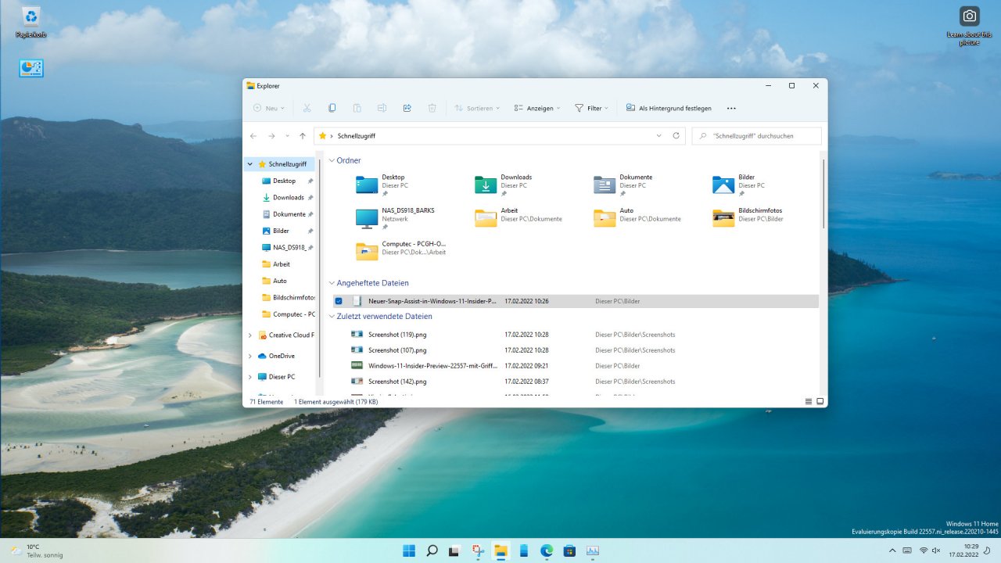Open the Papierkorb on the desktop
Viewport: 1001px width, 563px height.
(31, 22)
